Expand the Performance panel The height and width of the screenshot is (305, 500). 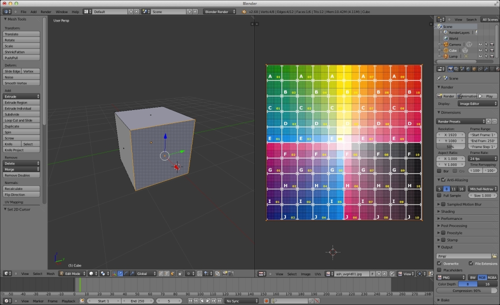tap(451, 218)
